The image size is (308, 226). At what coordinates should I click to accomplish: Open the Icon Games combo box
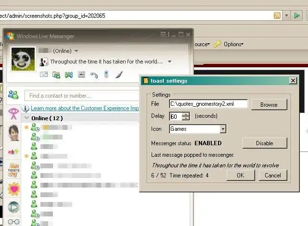pyautogui.click(x=198, y=129)
